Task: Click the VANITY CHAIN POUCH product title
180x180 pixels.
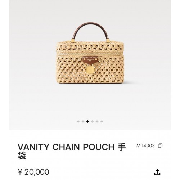Action: [x=72, y=152]
